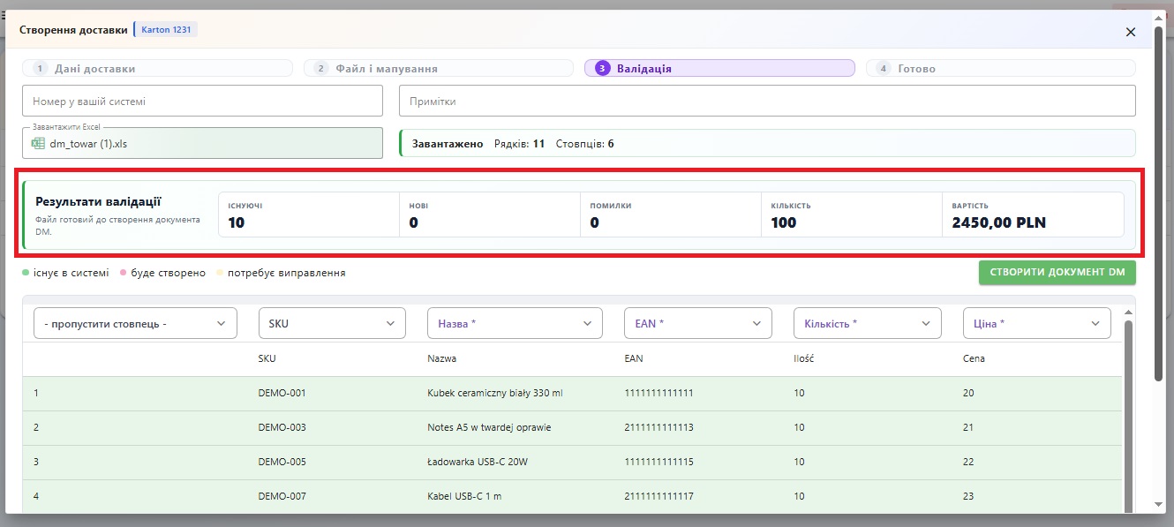Image resolution: width=1174 pixels, height=527 pixels.
Task: Open the Назва * column mapping dropdown
Action: tap(515, 323)
